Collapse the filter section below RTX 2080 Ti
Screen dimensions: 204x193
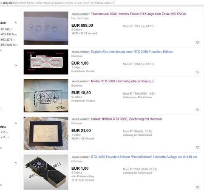click(x=16, y=65)
